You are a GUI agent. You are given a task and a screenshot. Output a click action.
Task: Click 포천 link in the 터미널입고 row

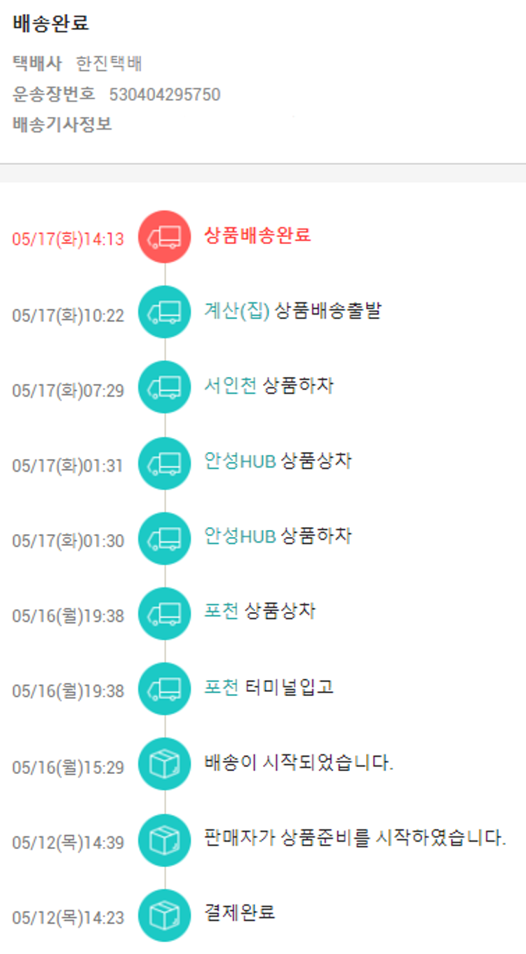[x=222, y=686]
